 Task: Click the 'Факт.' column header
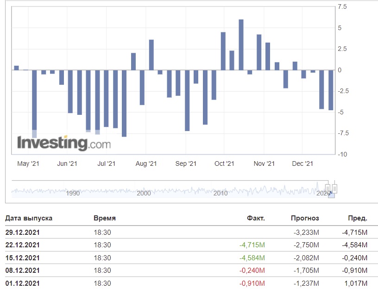click(x=256, y=218)
